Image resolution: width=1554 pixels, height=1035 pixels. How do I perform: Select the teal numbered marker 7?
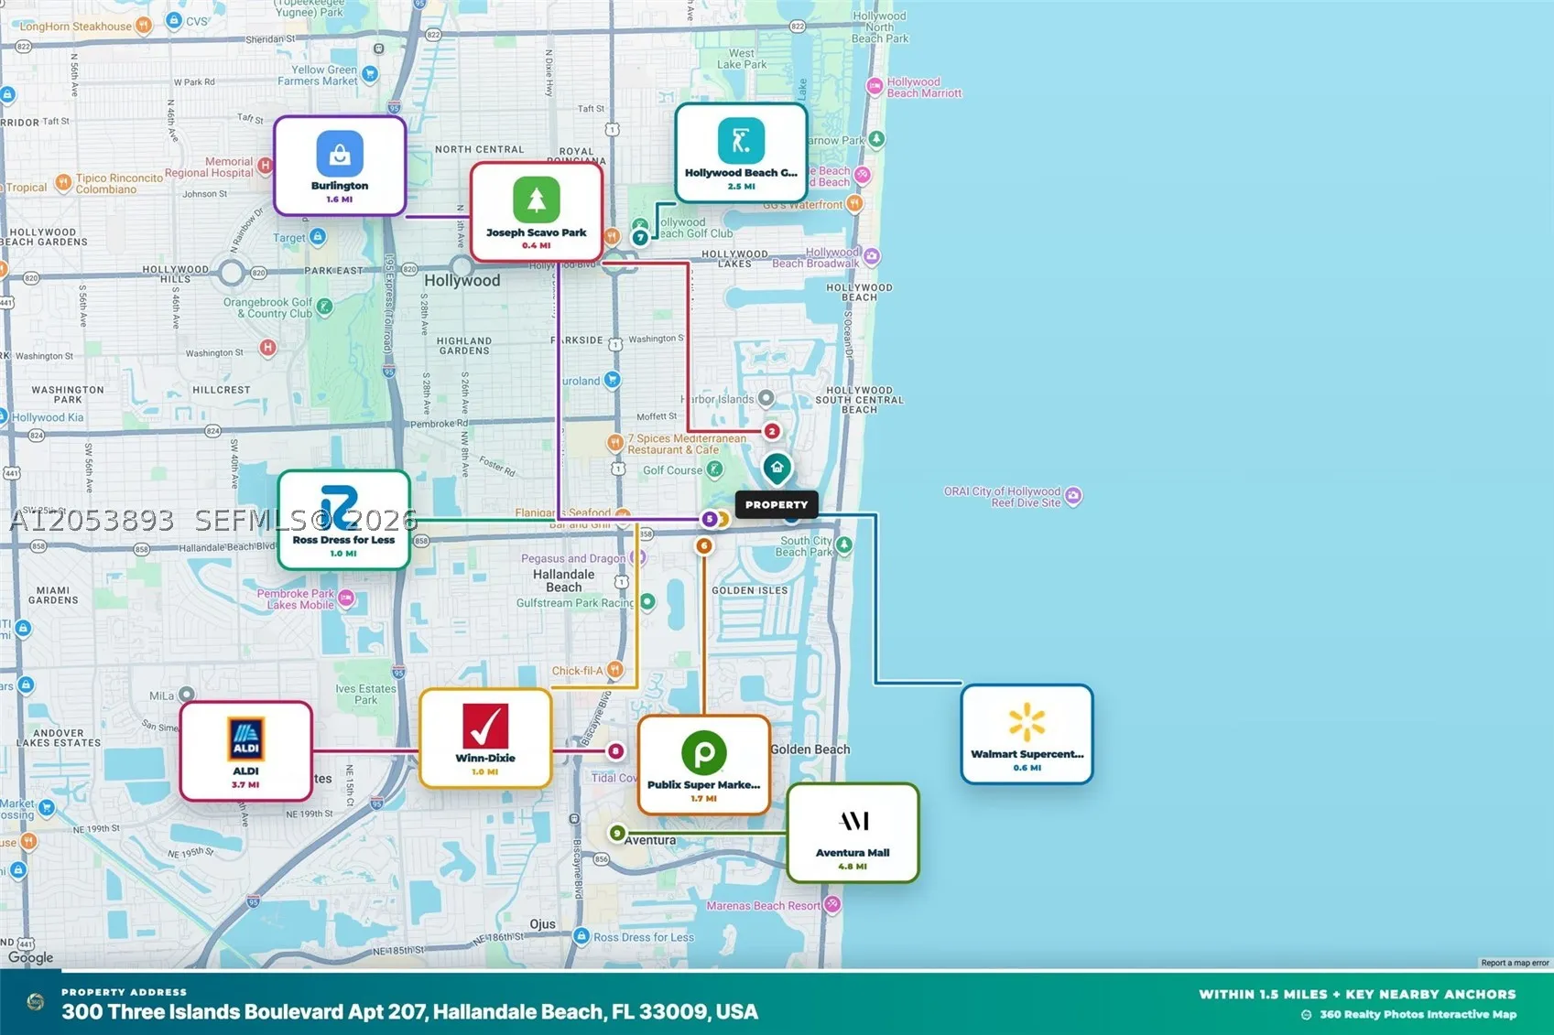click(640, 238)
